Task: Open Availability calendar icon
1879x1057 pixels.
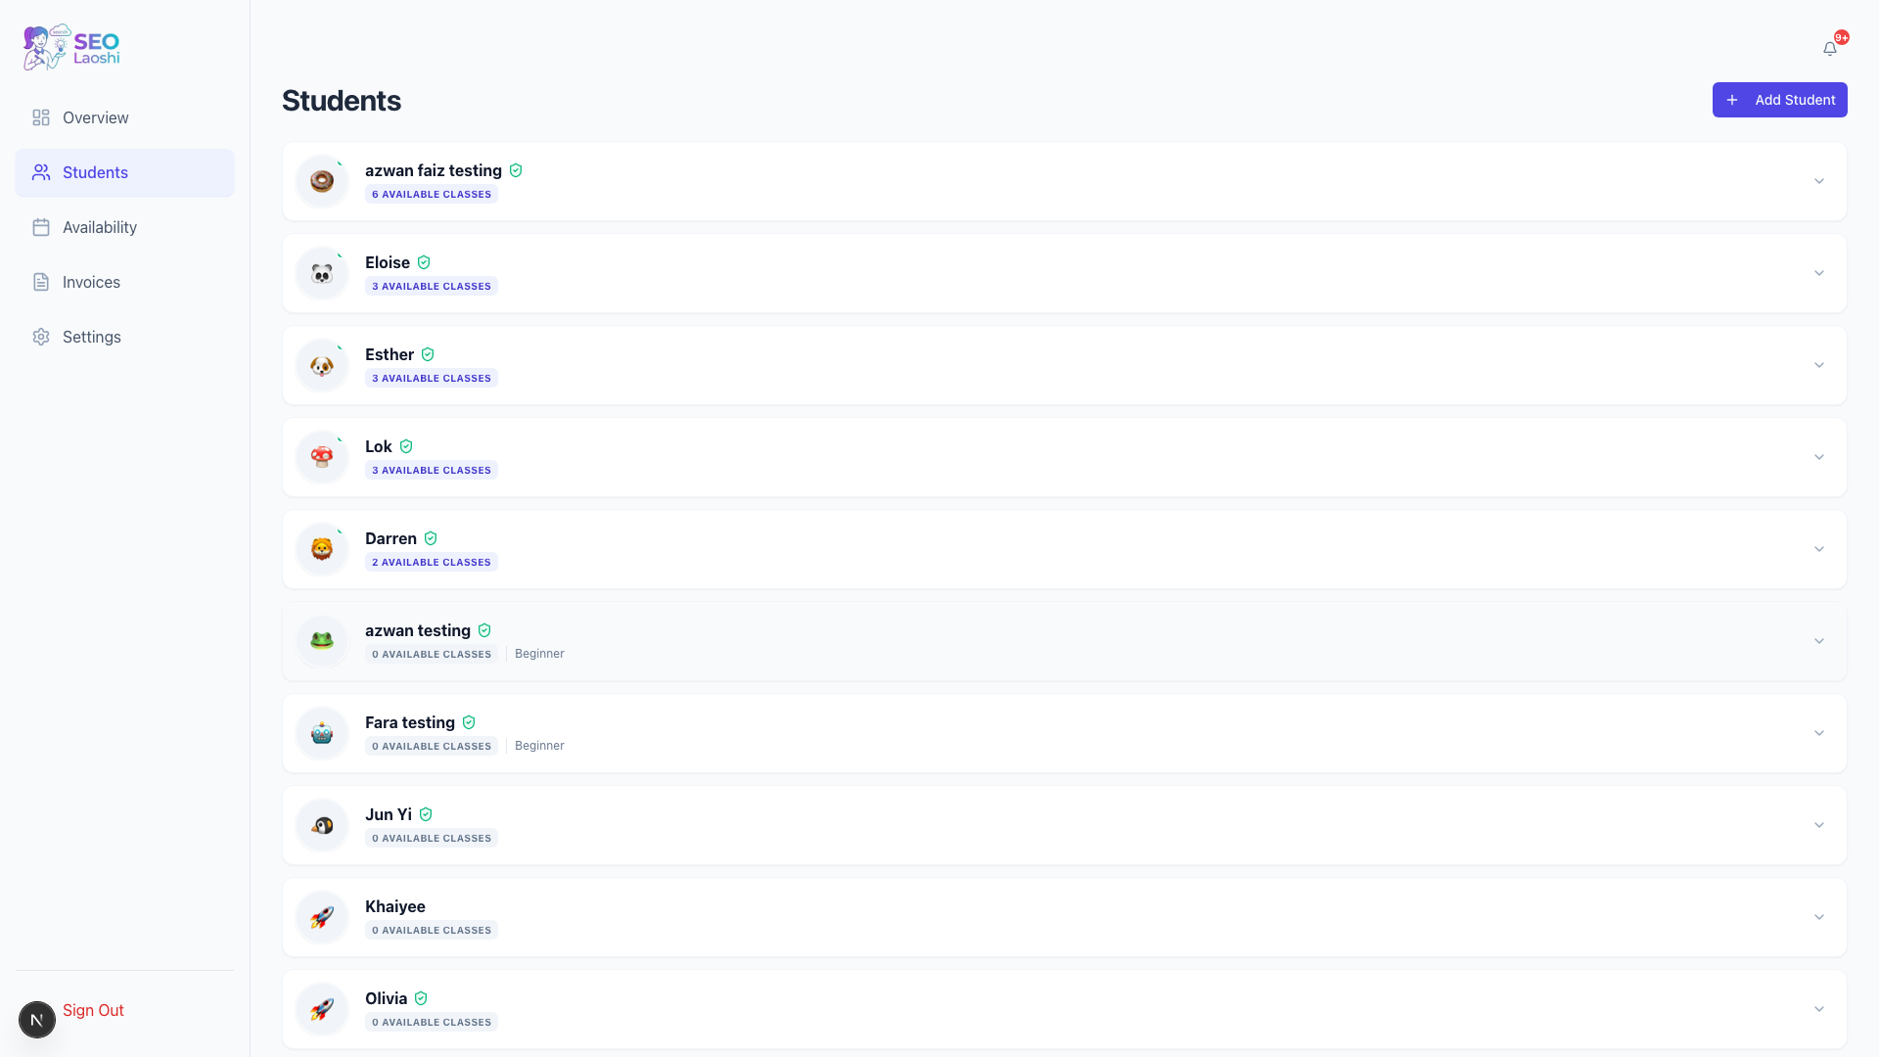Action: pyautogui.click(x=40, y=227)
